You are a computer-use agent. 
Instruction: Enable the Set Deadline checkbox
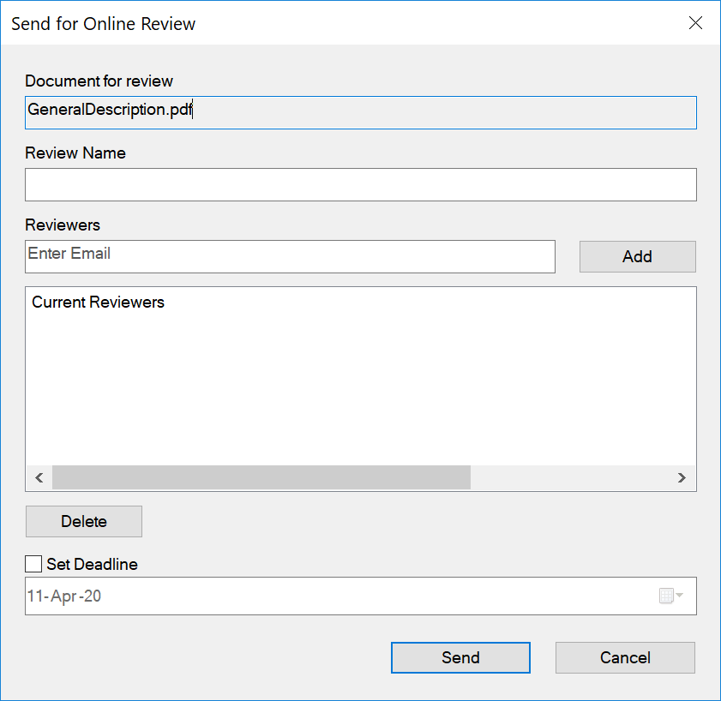point(34,564)
